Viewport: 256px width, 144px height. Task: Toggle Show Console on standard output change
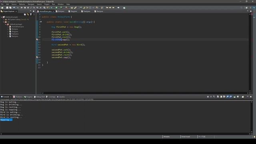(x=228, y=97)
